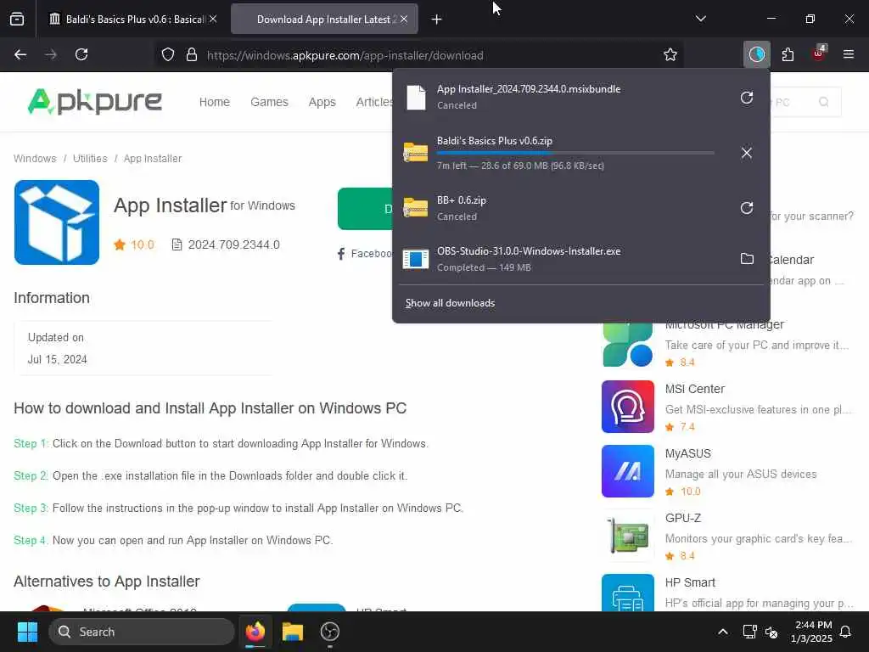Close the Download App Installer tab

click(x=404, y=19)
